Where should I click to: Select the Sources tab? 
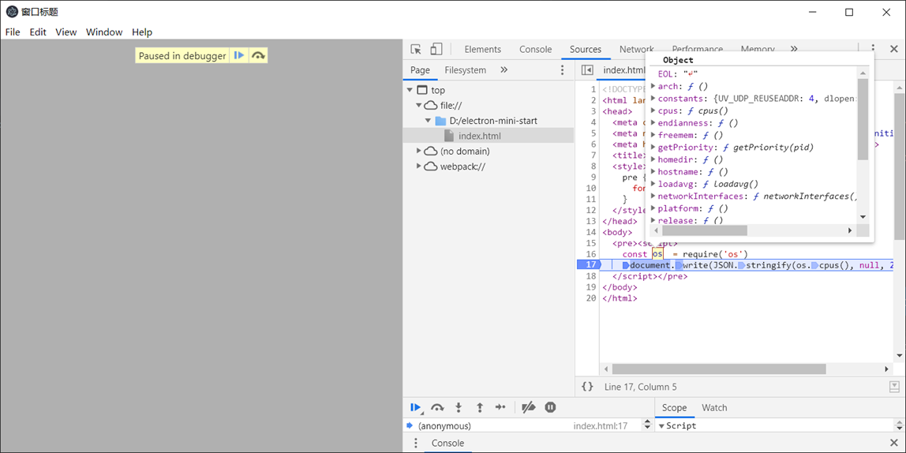click(x=586, y=49)
